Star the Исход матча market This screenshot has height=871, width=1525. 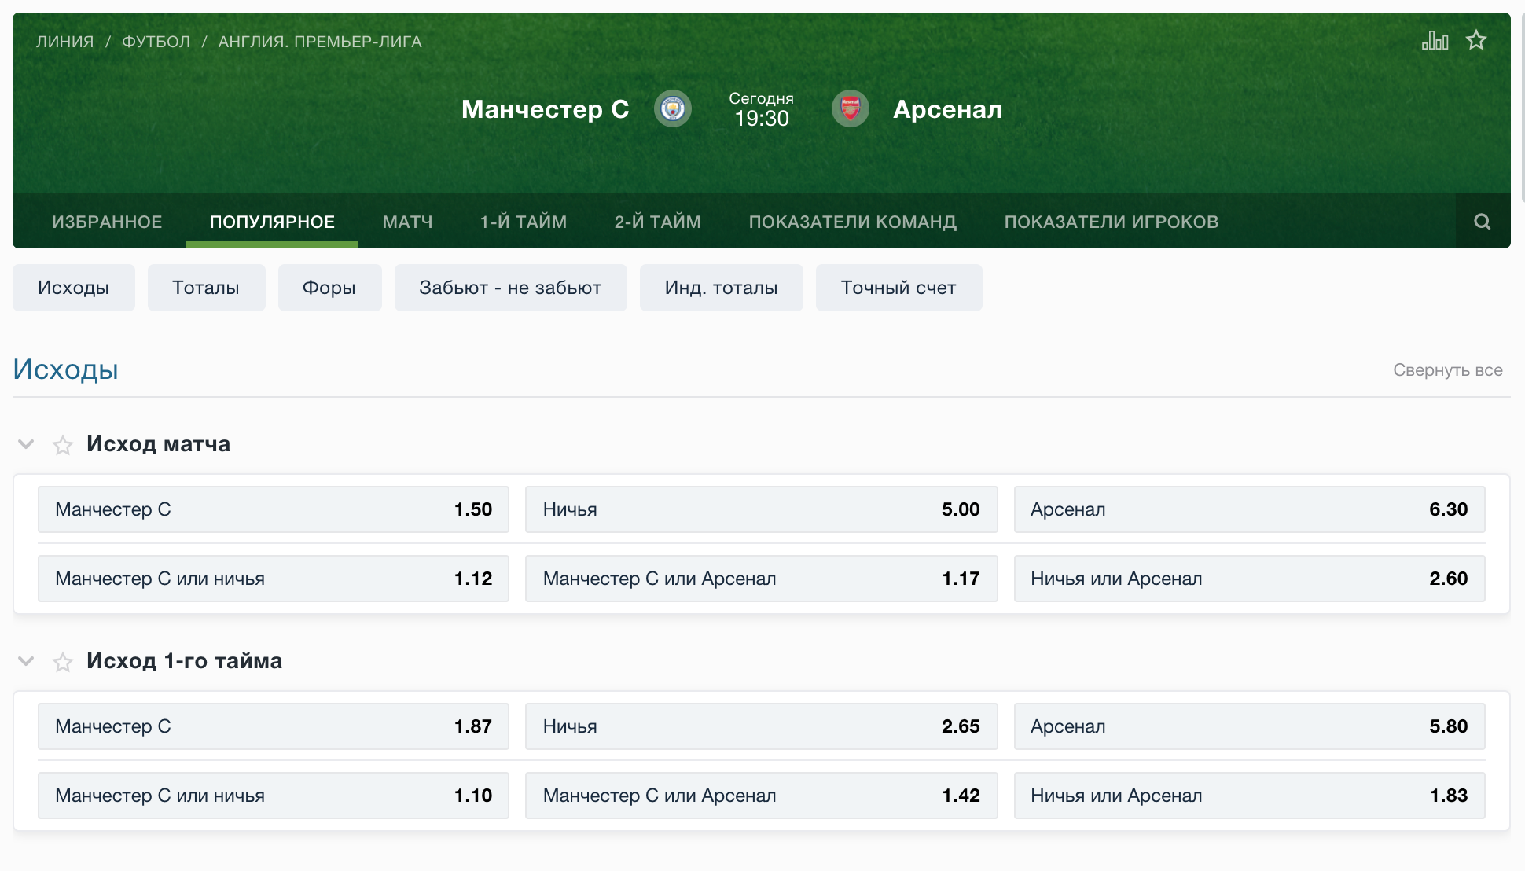pyautogui.click(x=63, y=446)
